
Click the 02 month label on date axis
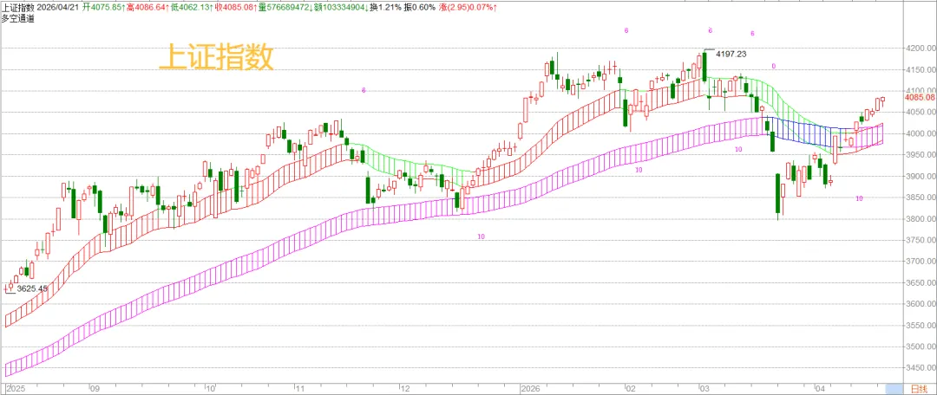(x=631, y=388)
